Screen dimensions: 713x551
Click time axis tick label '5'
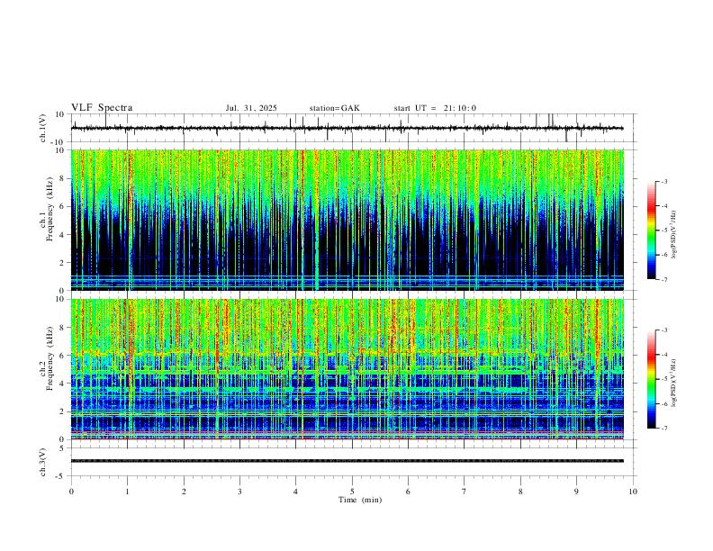point(352,492)
